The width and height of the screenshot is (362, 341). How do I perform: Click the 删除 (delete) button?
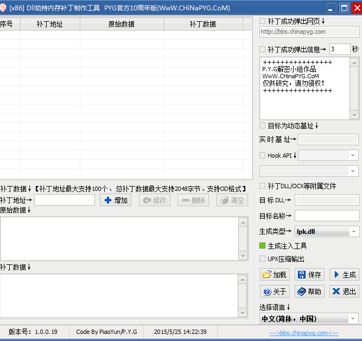click(x=193, y=200)
